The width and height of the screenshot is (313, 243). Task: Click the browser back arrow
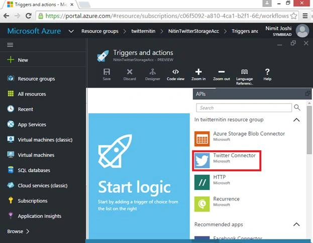(6, 16)
